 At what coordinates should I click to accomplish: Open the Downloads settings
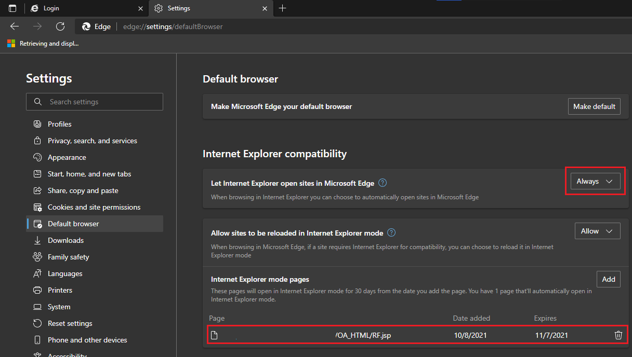(65, 240)
